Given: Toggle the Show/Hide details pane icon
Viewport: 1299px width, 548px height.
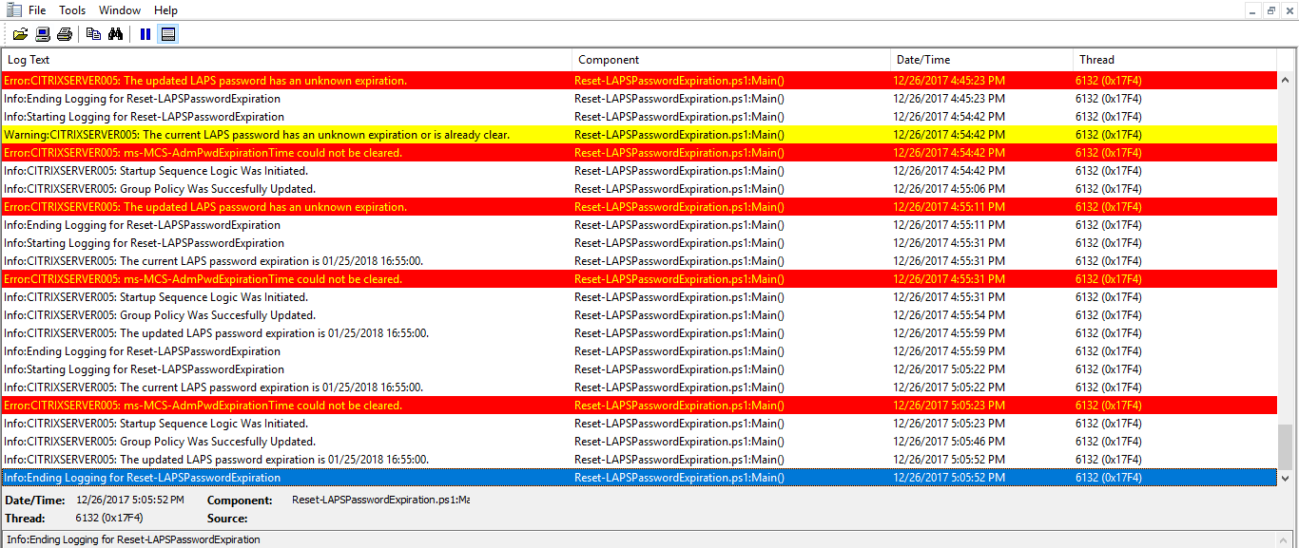Looking at the screenshot, I should [x=167, y=34].
